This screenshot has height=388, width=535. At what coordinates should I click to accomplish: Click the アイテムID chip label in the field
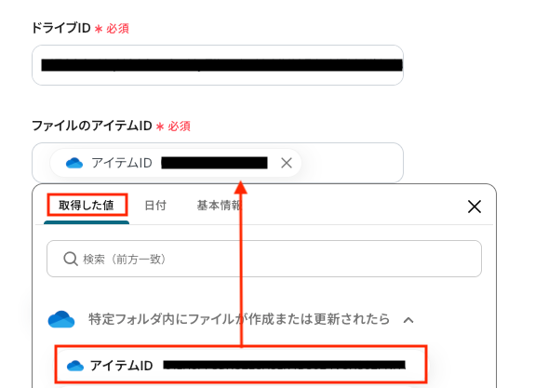122,163
